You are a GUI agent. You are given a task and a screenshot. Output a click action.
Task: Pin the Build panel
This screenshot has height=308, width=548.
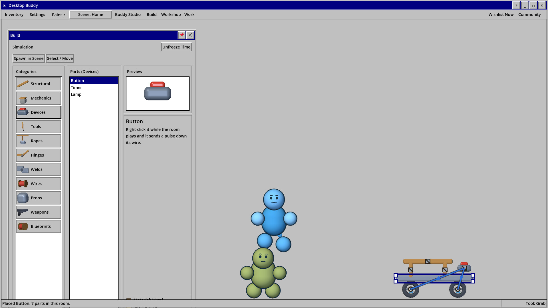(x=182, y=35)
